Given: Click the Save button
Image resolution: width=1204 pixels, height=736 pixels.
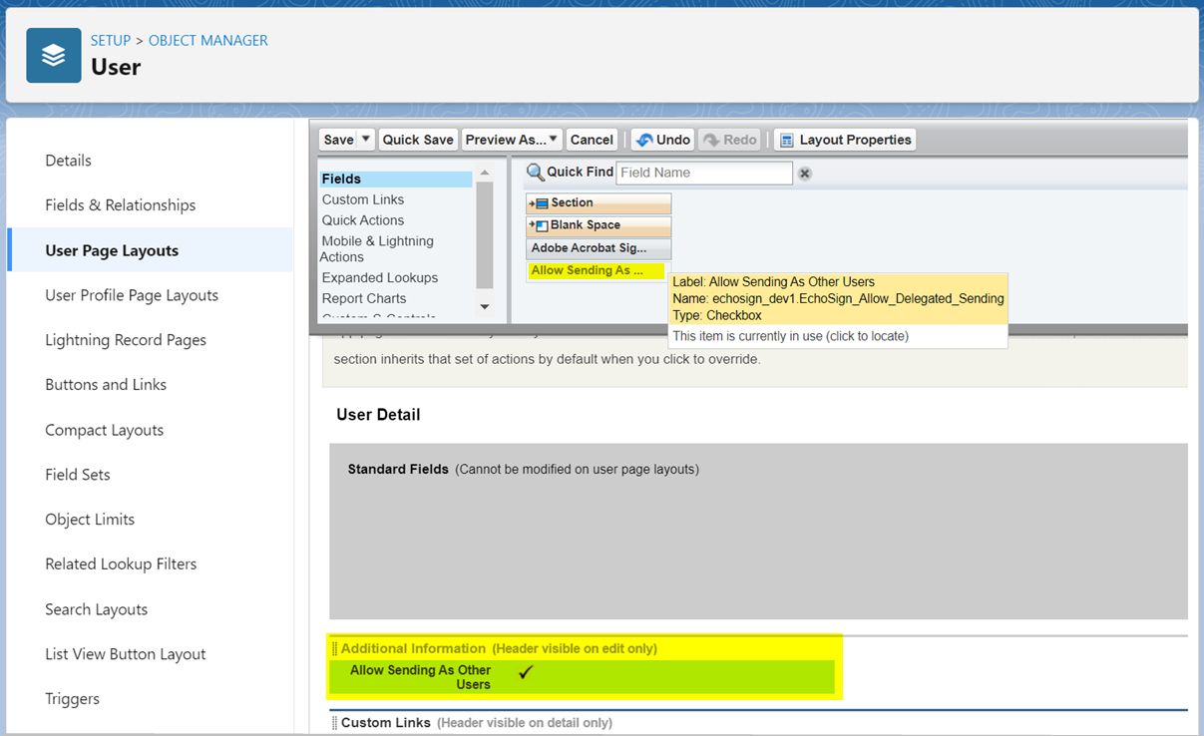Looking at the screenshot, I should pyautogui.click(x=338, y=140).
